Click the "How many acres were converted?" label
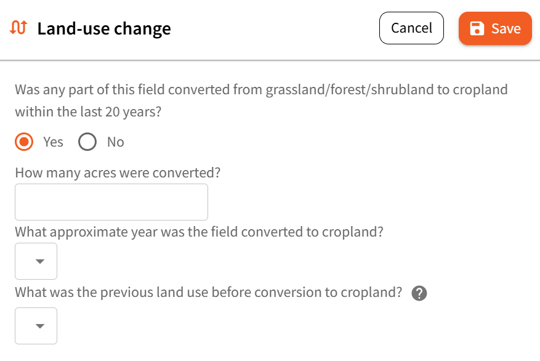 click(x=118, y=172)
